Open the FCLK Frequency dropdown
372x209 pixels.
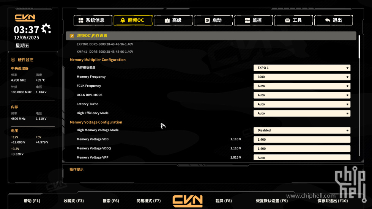point(302,86)
